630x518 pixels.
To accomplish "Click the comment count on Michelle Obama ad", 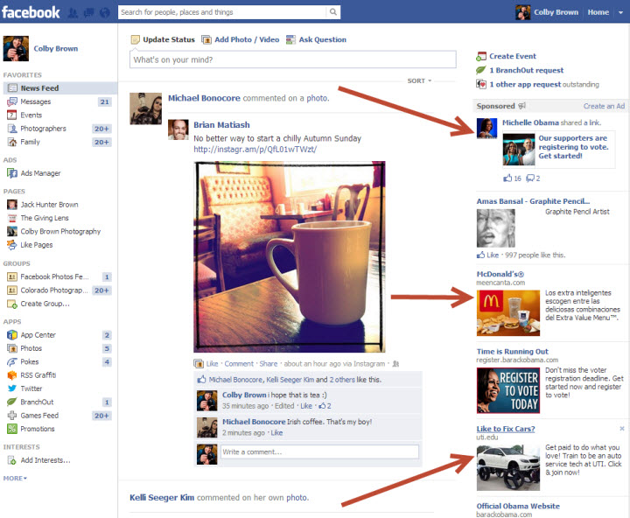I will 533,178.
